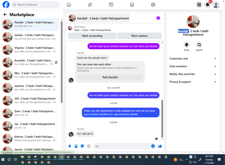Open the Friends tab icon
Screen dimensions: 225x165
click(x=90, y=5)
